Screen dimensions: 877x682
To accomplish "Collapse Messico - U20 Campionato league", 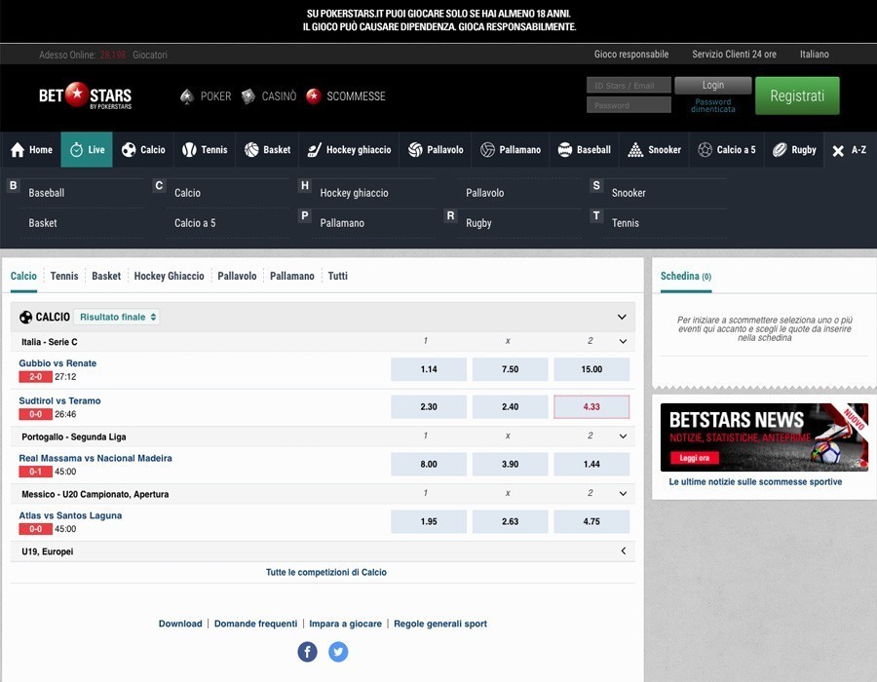I will [x=623, y=494].
